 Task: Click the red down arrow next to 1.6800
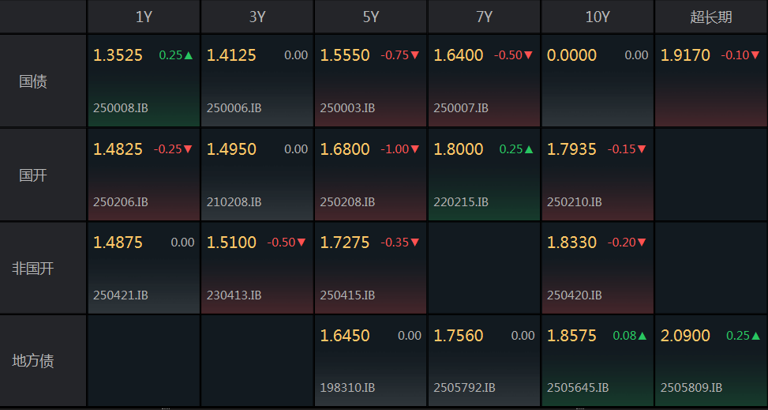(415, 149)
